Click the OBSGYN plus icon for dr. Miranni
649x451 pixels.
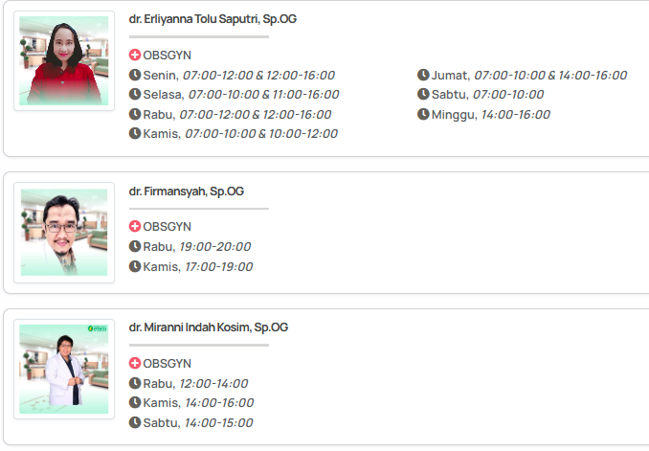pyautogui.click(x=135, y=364)
